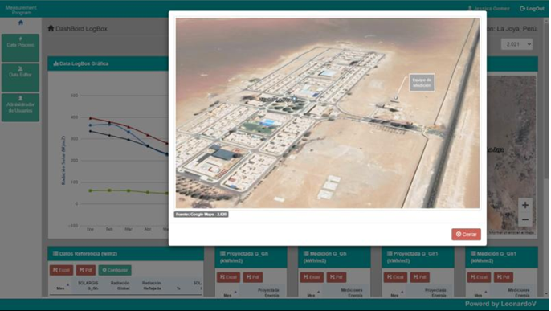Zoom out on the map with minus
This screenshot has height=311, width=551.
point(525,220)
